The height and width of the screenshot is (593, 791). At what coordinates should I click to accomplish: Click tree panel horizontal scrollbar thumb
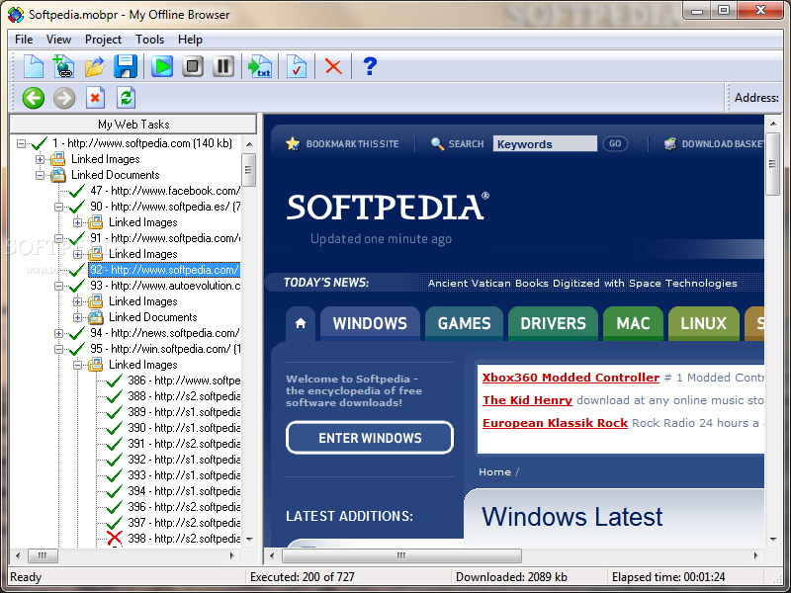point(43,555)
